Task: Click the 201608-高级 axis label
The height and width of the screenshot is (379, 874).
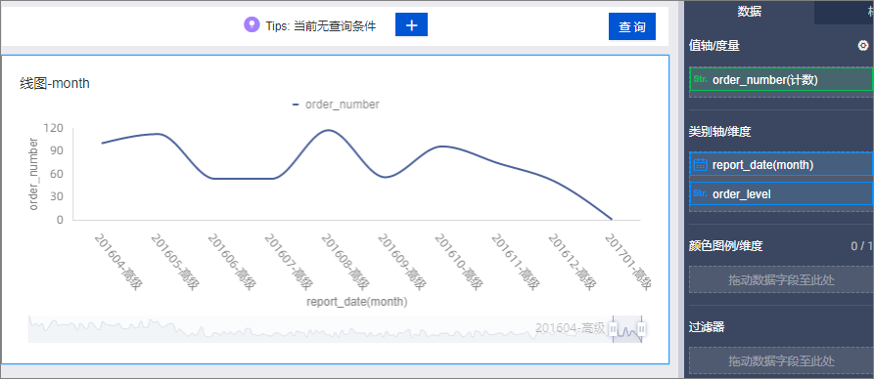Action: [345, 262]
